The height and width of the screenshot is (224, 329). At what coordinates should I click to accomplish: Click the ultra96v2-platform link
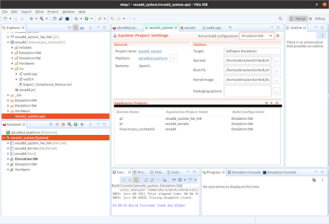pos(153,58)
